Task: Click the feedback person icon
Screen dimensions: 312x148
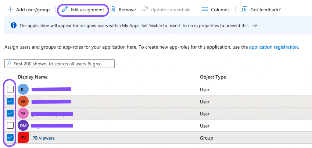Action: (244, 9)
